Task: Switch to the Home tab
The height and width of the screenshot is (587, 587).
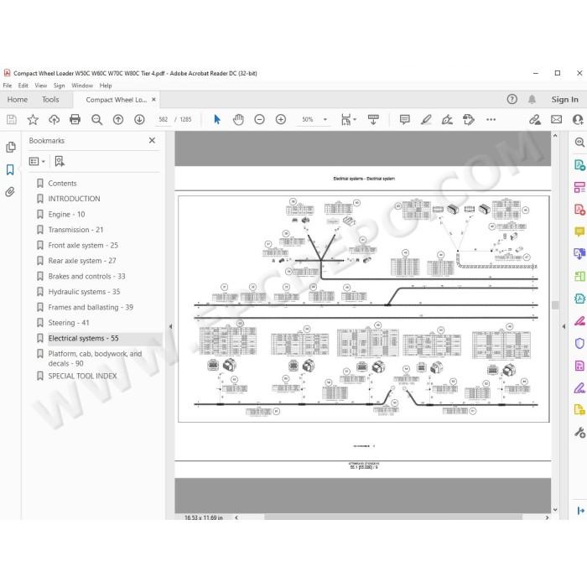Action: [x=18, y=100]
